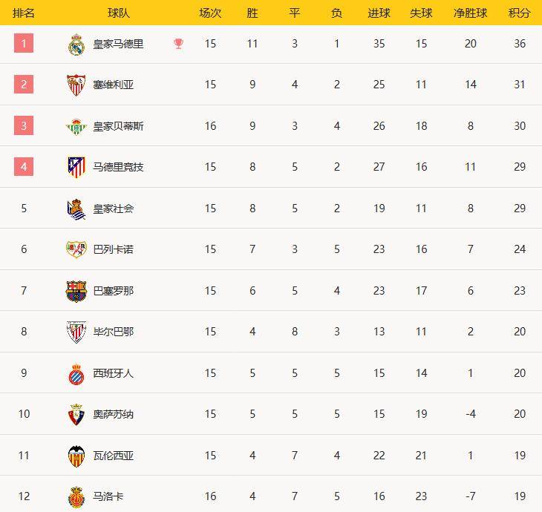
Task: Click the red rank 4 badge
Action: pos(24,167)
